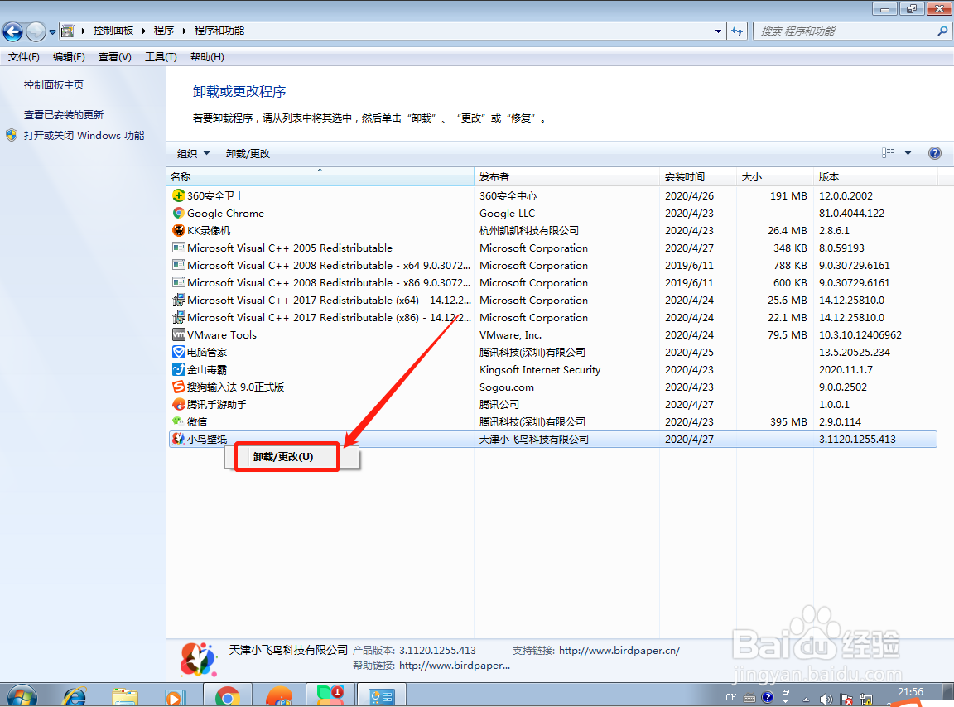Select Visual C++ 2008 Redistributable x64 row
This screenshot has height=707, width=954.
[x=552, y=265]
